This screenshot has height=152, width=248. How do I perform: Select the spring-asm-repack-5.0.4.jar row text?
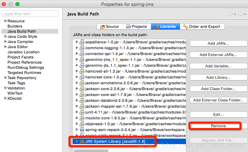(x=135, y=130)
